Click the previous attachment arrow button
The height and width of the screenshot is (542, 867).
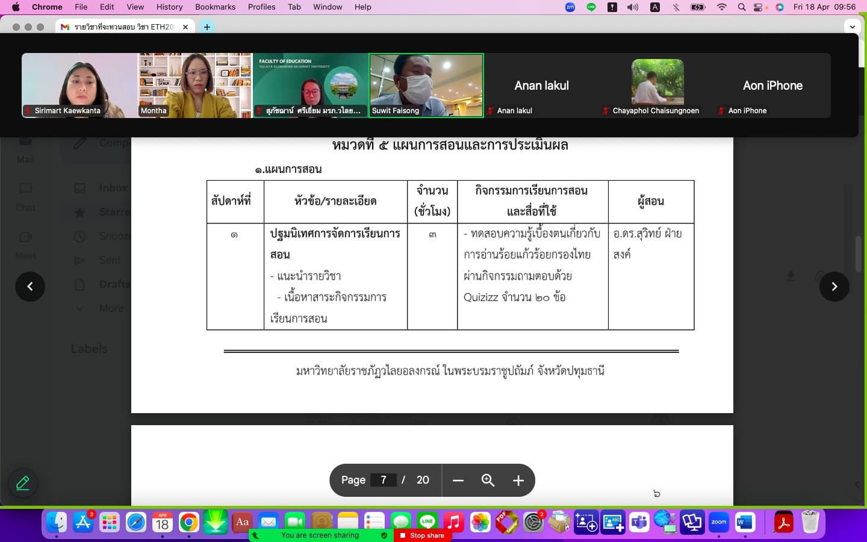pyautogui.click(x=30, y=287)
